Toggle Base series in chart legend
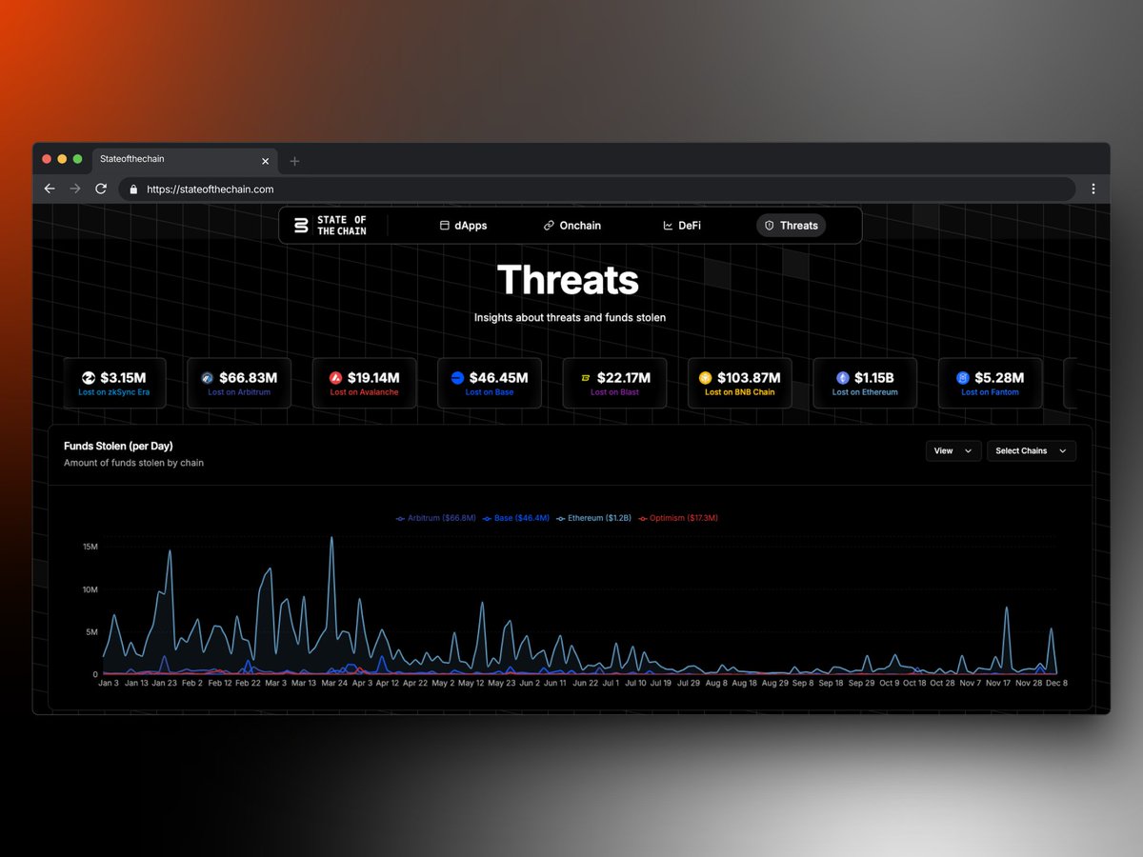This screenshot has height=857, width=1143. pos(516,518)
